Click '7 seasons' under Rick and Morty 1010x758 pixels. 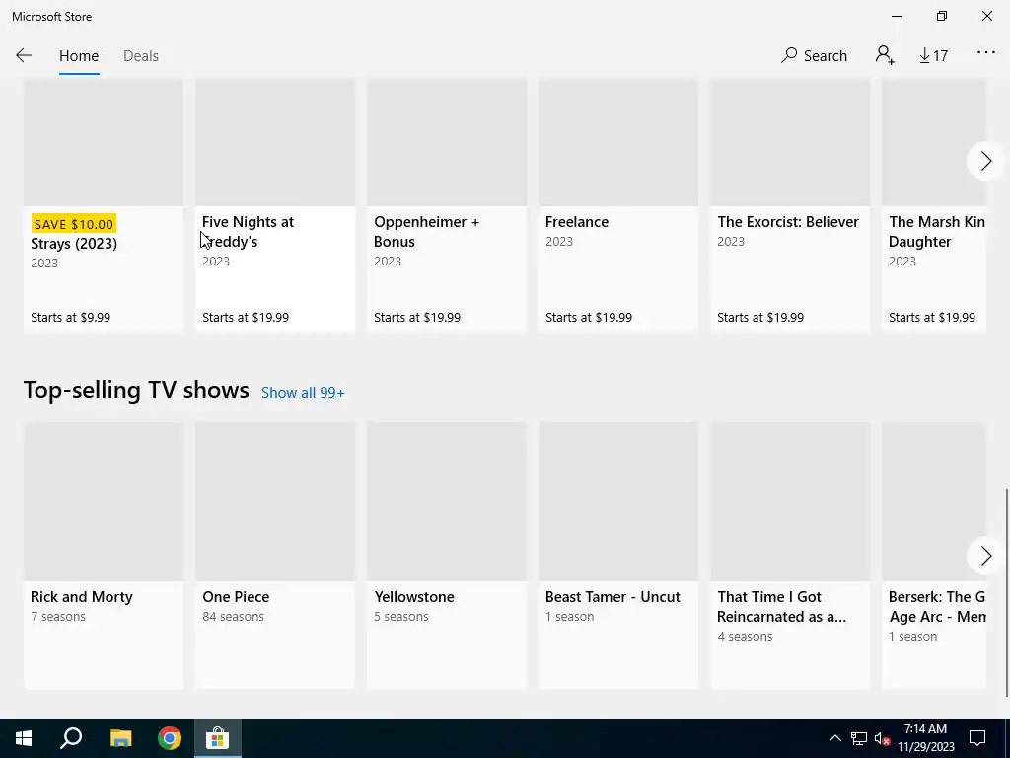pyautogui.click(x=58, y=616)
